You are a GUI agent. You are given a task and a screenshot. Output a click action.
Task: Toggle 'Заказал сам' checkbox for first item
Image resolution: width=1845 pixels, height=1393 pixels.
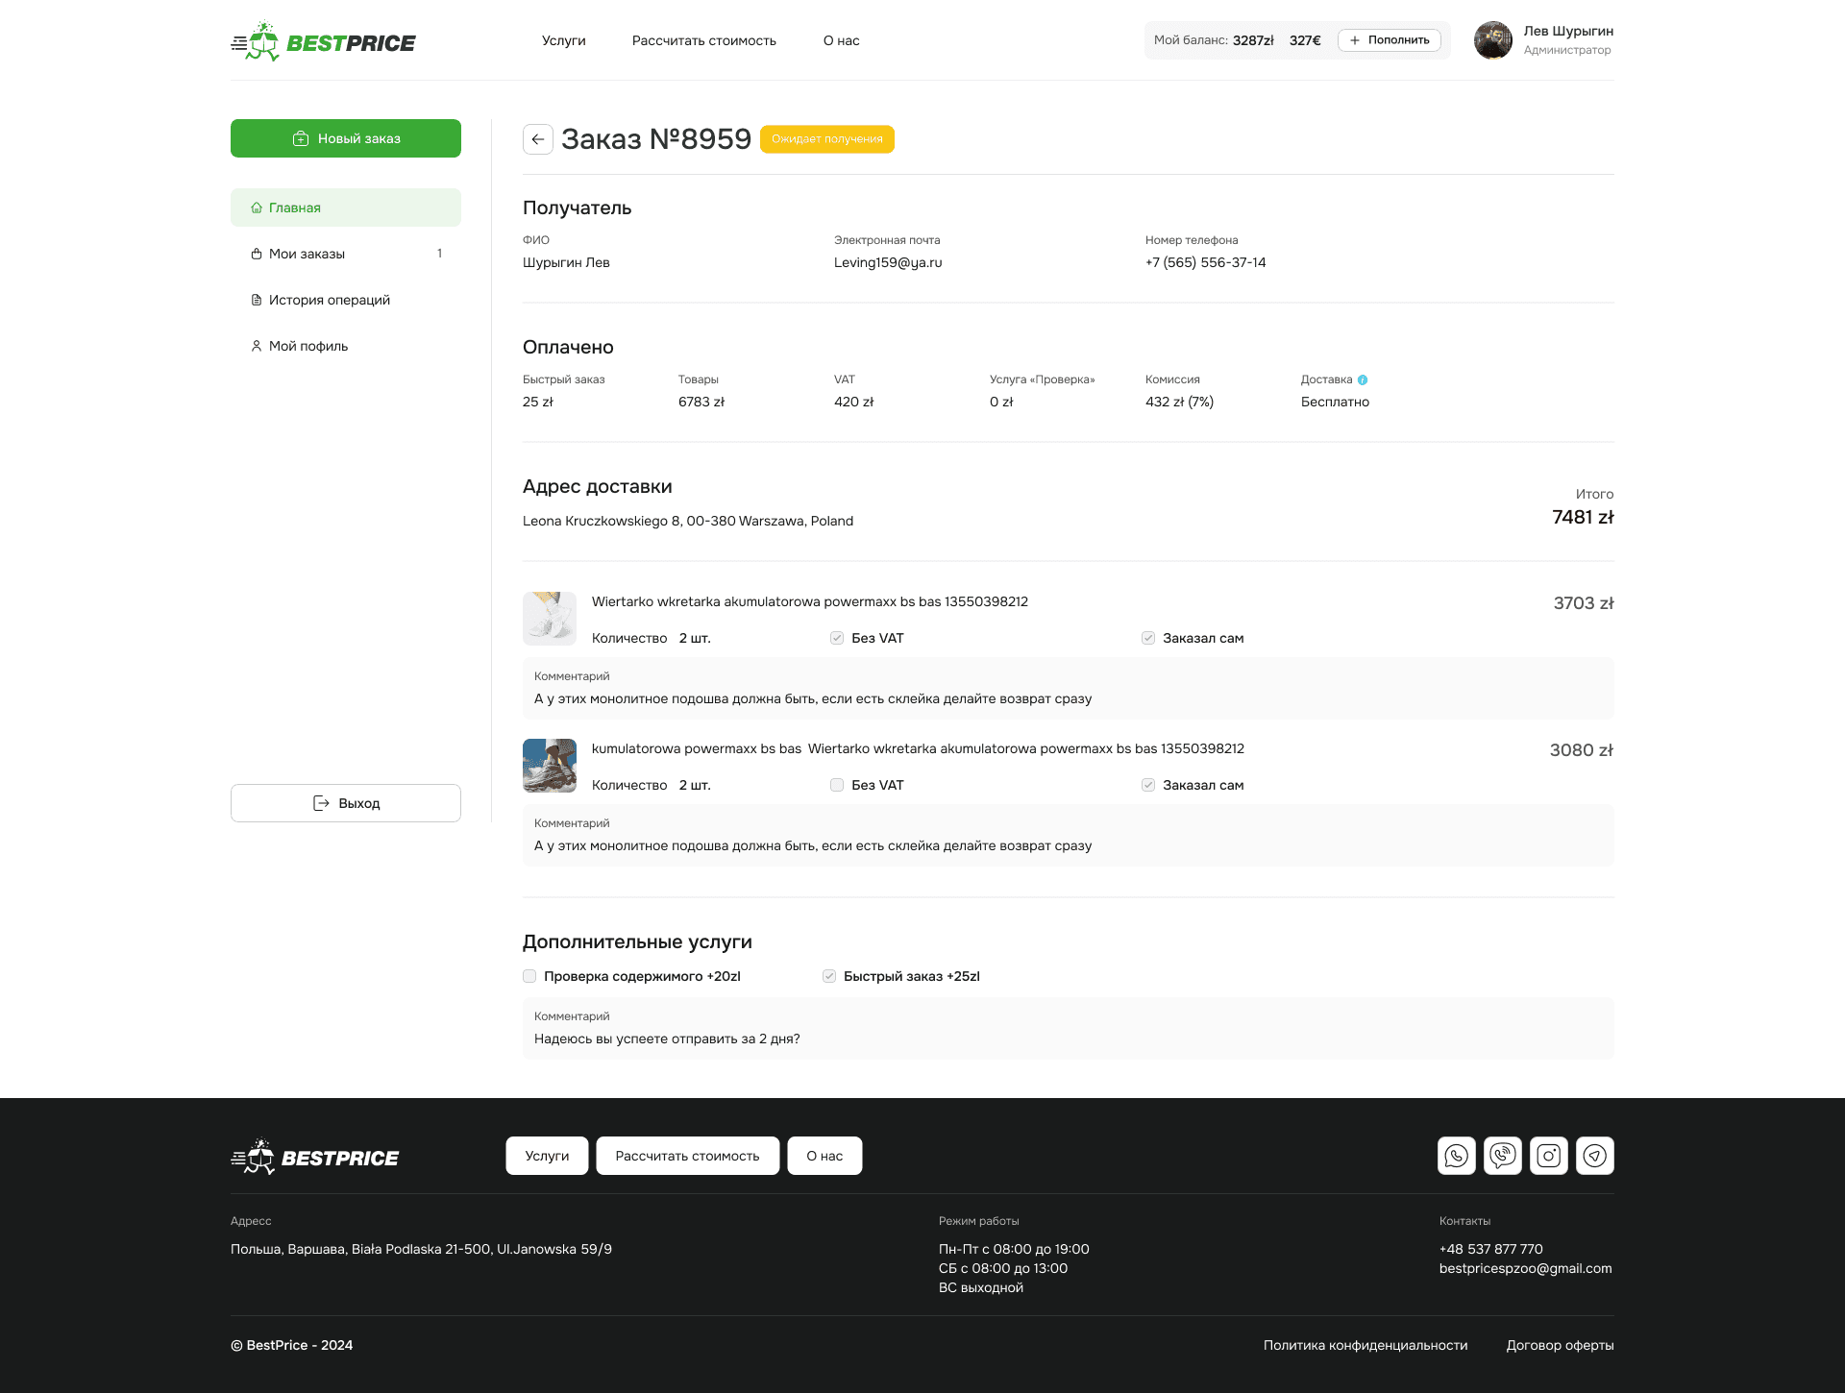click(1148, 638)
